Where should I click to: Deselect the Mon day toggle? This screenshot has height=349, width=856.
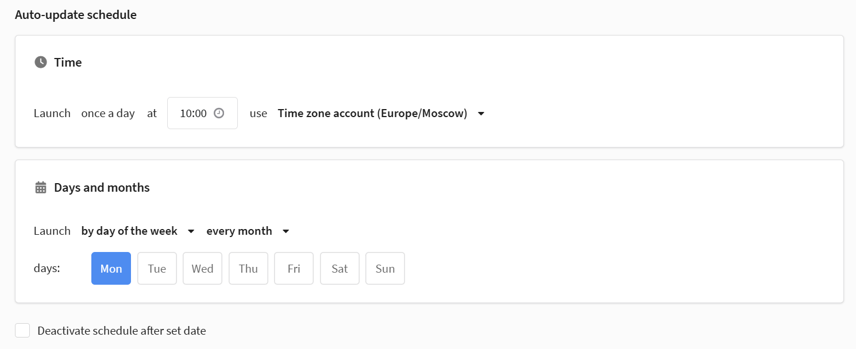click(111, 269)
